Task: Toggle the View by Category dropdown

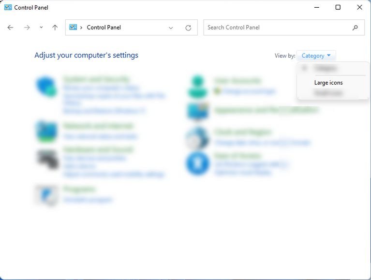Action: point(316,56)
